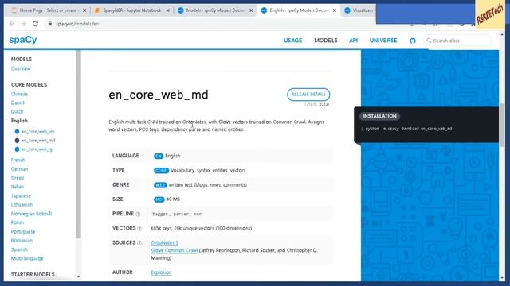Image resolution: width=510 pixels, height=286 pixels.
Task: Select Chinese in core models
Action: click(19, 94)
